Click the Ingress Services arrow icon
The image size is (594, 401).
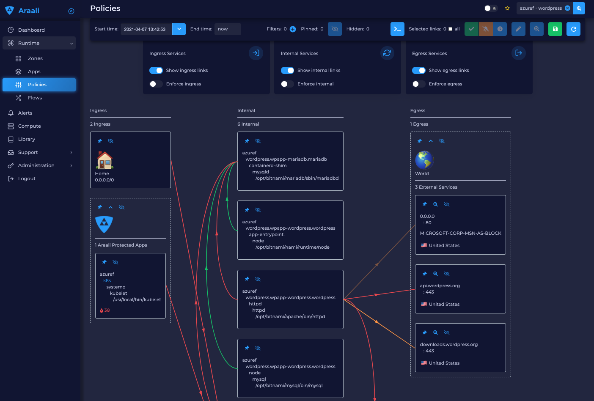(256, 53)
